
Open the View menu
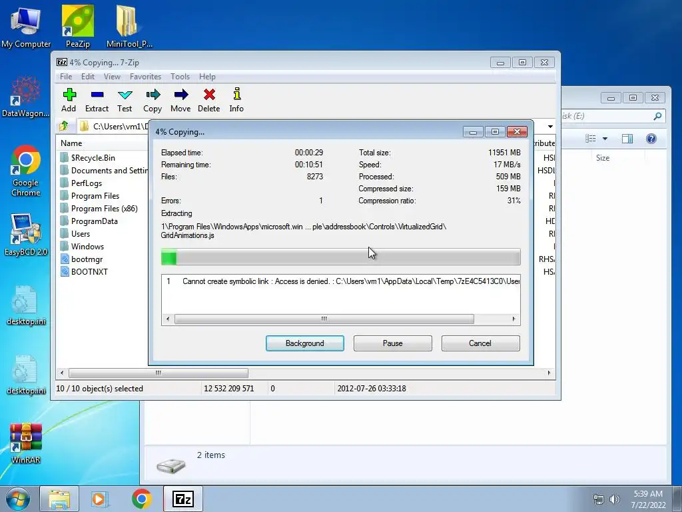click(112, 77)
